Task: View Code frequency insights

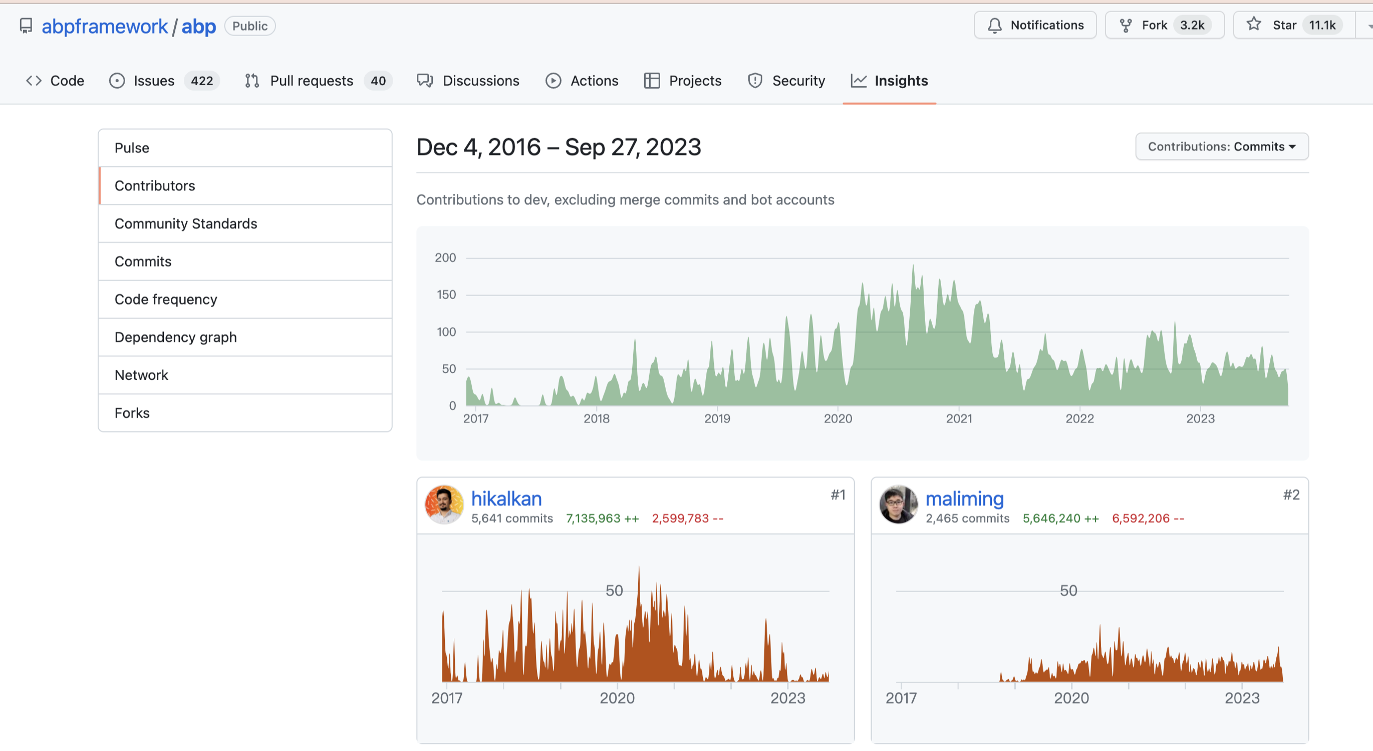Action: click(245, 299)
